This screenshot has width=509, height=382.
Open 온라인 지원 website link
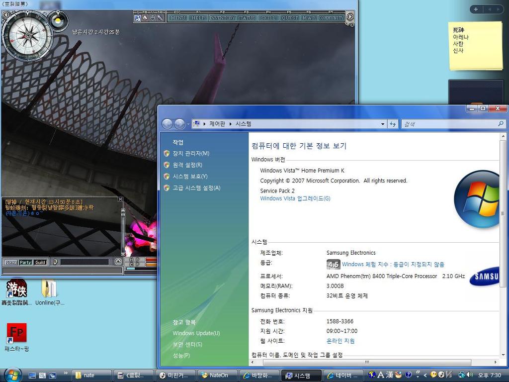[340, 341]
